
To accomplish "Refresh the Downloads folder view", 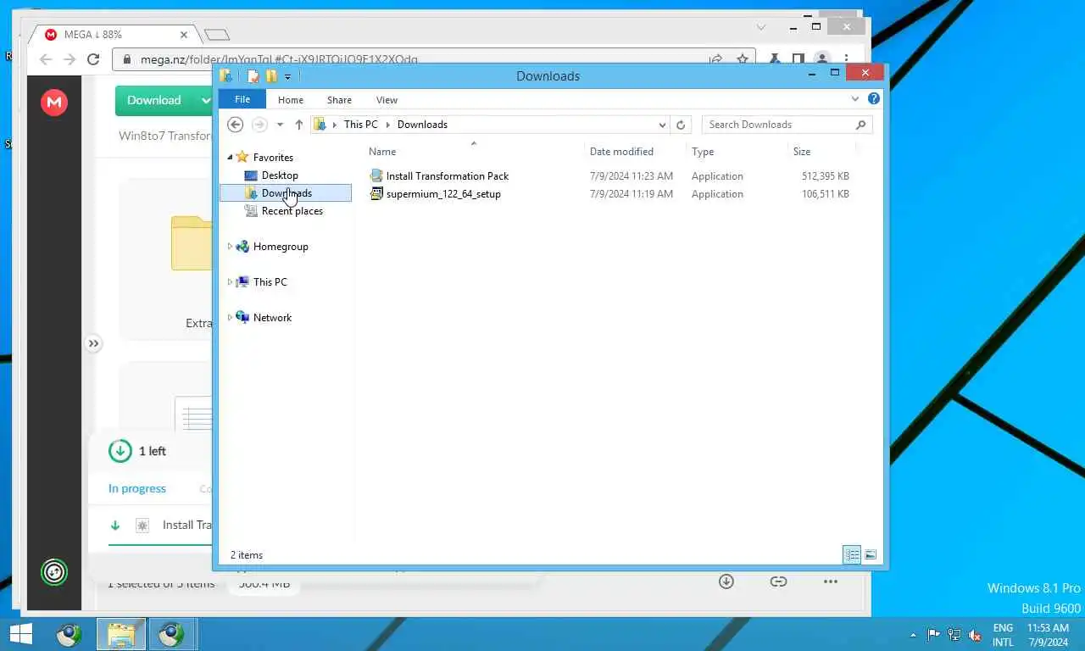I will (681, 125).
